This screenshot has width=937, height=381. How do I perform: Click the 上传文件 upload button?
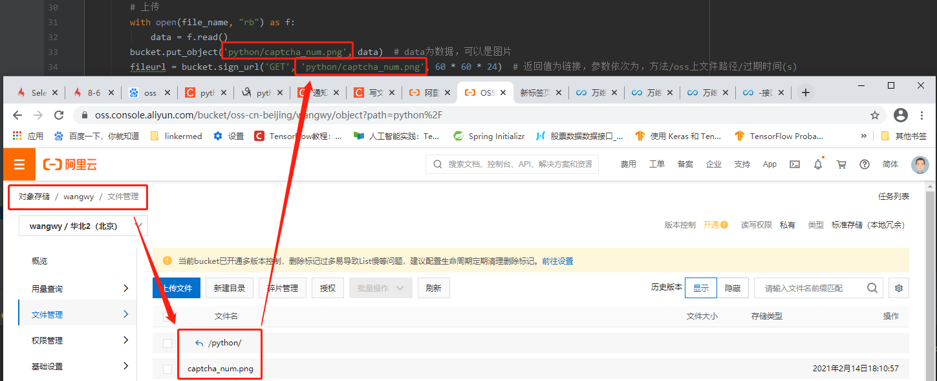click(176, 288)
